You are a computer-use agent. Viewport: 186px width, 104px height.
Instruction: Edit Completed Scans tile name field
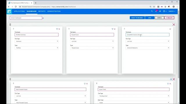tap(147, 35)
